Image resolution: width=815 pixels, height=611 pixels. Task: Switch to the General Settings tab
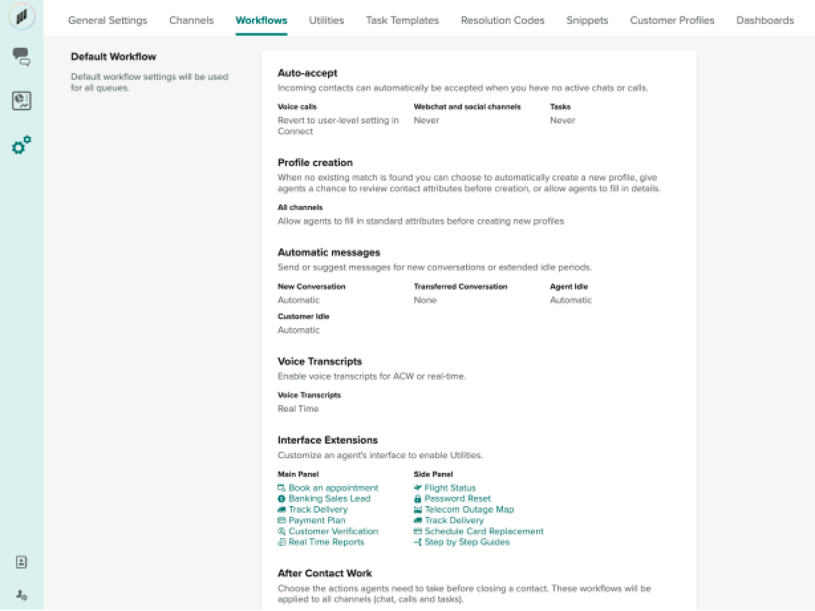click(108, 21)
